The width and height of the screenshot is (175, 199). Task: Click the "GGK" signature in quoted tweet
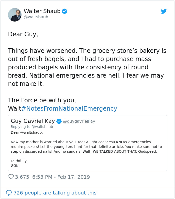(x=15, y=166)
